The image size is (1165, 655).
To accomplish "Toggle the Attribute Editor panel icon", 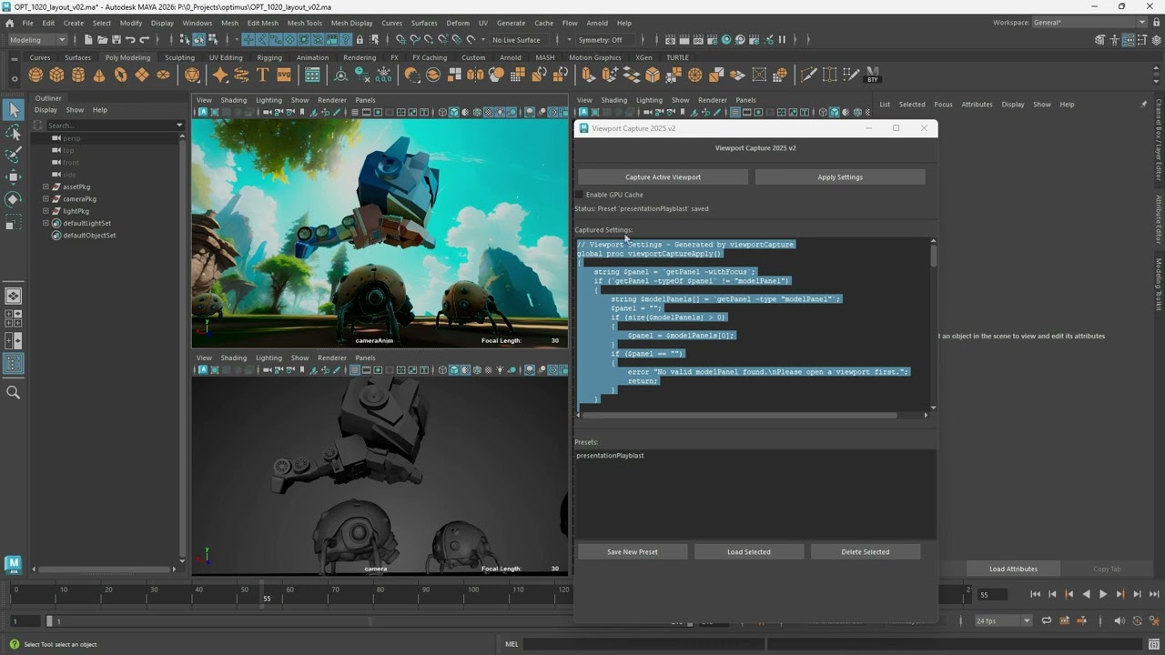I will click(x=1129, y=39).
